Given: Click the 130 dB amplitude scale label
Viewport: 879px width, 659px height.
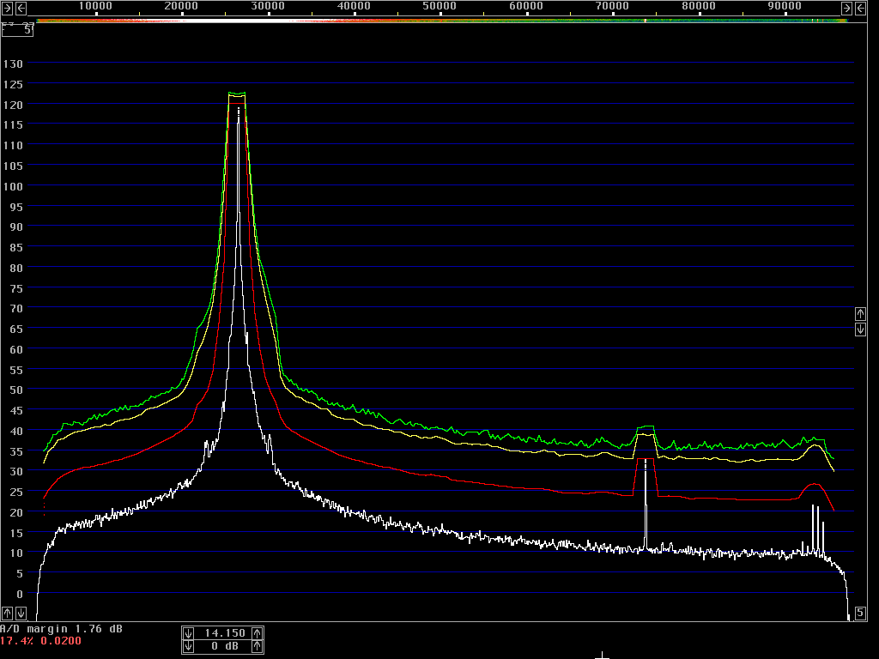Looking at the screenshot, I should pyautogui.click(x=13, y=63).
